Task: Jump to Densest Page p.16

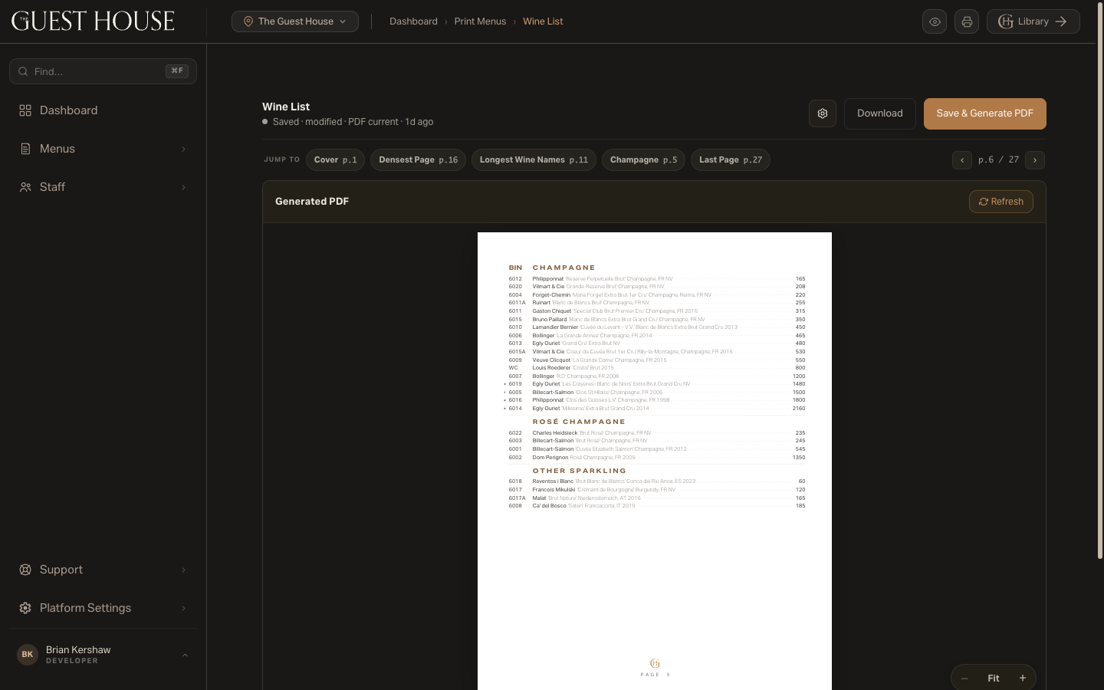Action: pyautogui.click(x=418, y=159)
